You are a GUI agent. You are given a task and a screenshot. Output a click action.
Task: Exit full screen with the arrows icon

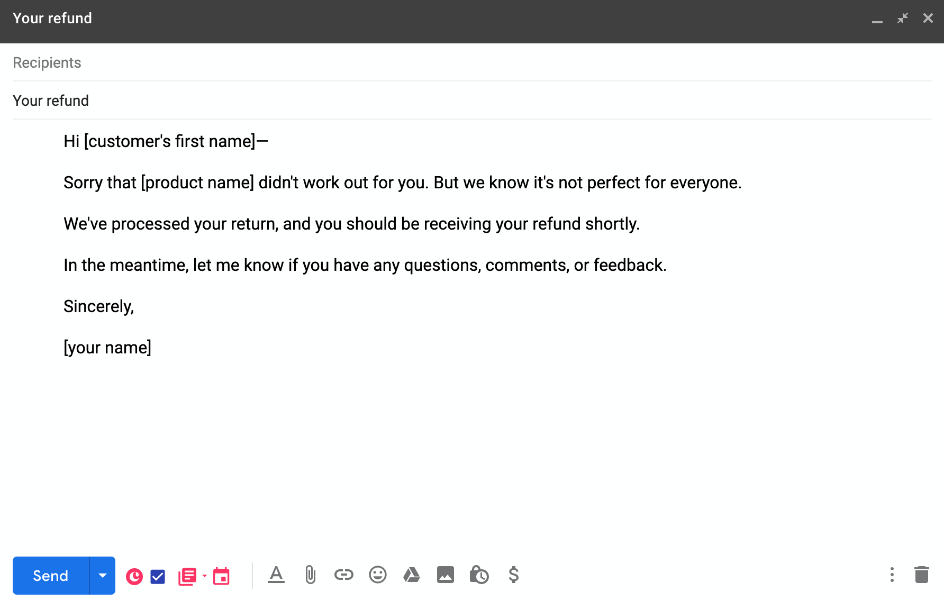point(903,19)
